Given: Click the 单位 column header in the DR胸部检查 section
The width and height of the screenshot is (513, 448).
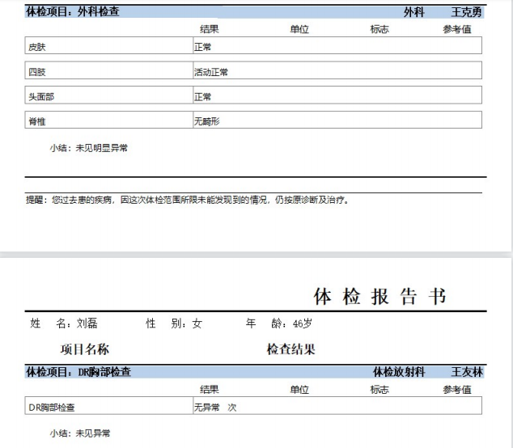Looking at the screenshot, I should (x=299, y=390).
